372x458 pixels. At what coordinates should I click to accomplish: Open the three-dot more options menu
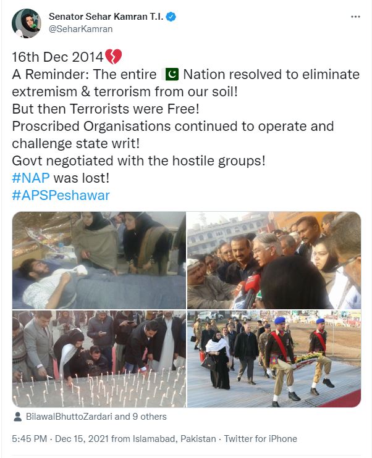click(355, 17)
